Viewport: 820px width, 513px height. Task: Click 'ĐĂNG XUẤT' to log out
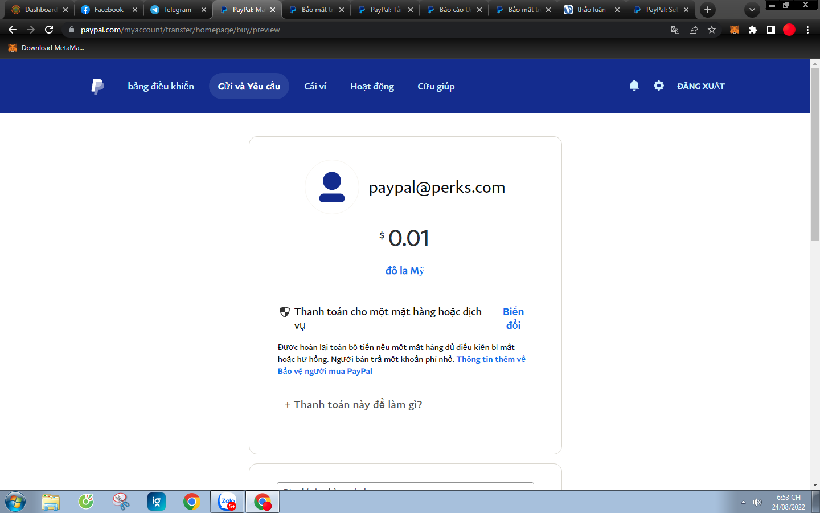coord(701,85)
